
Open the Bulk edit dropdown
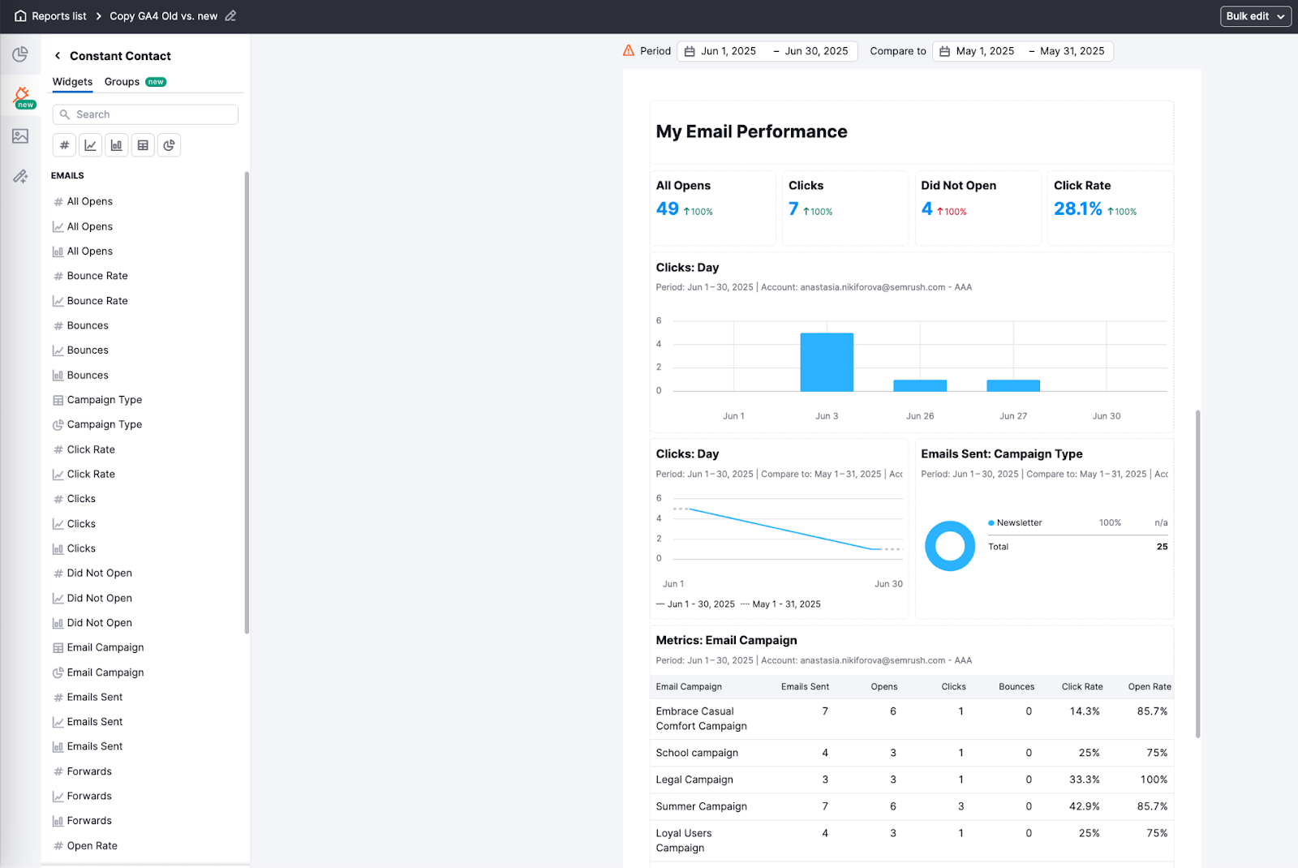point(1255,15)
